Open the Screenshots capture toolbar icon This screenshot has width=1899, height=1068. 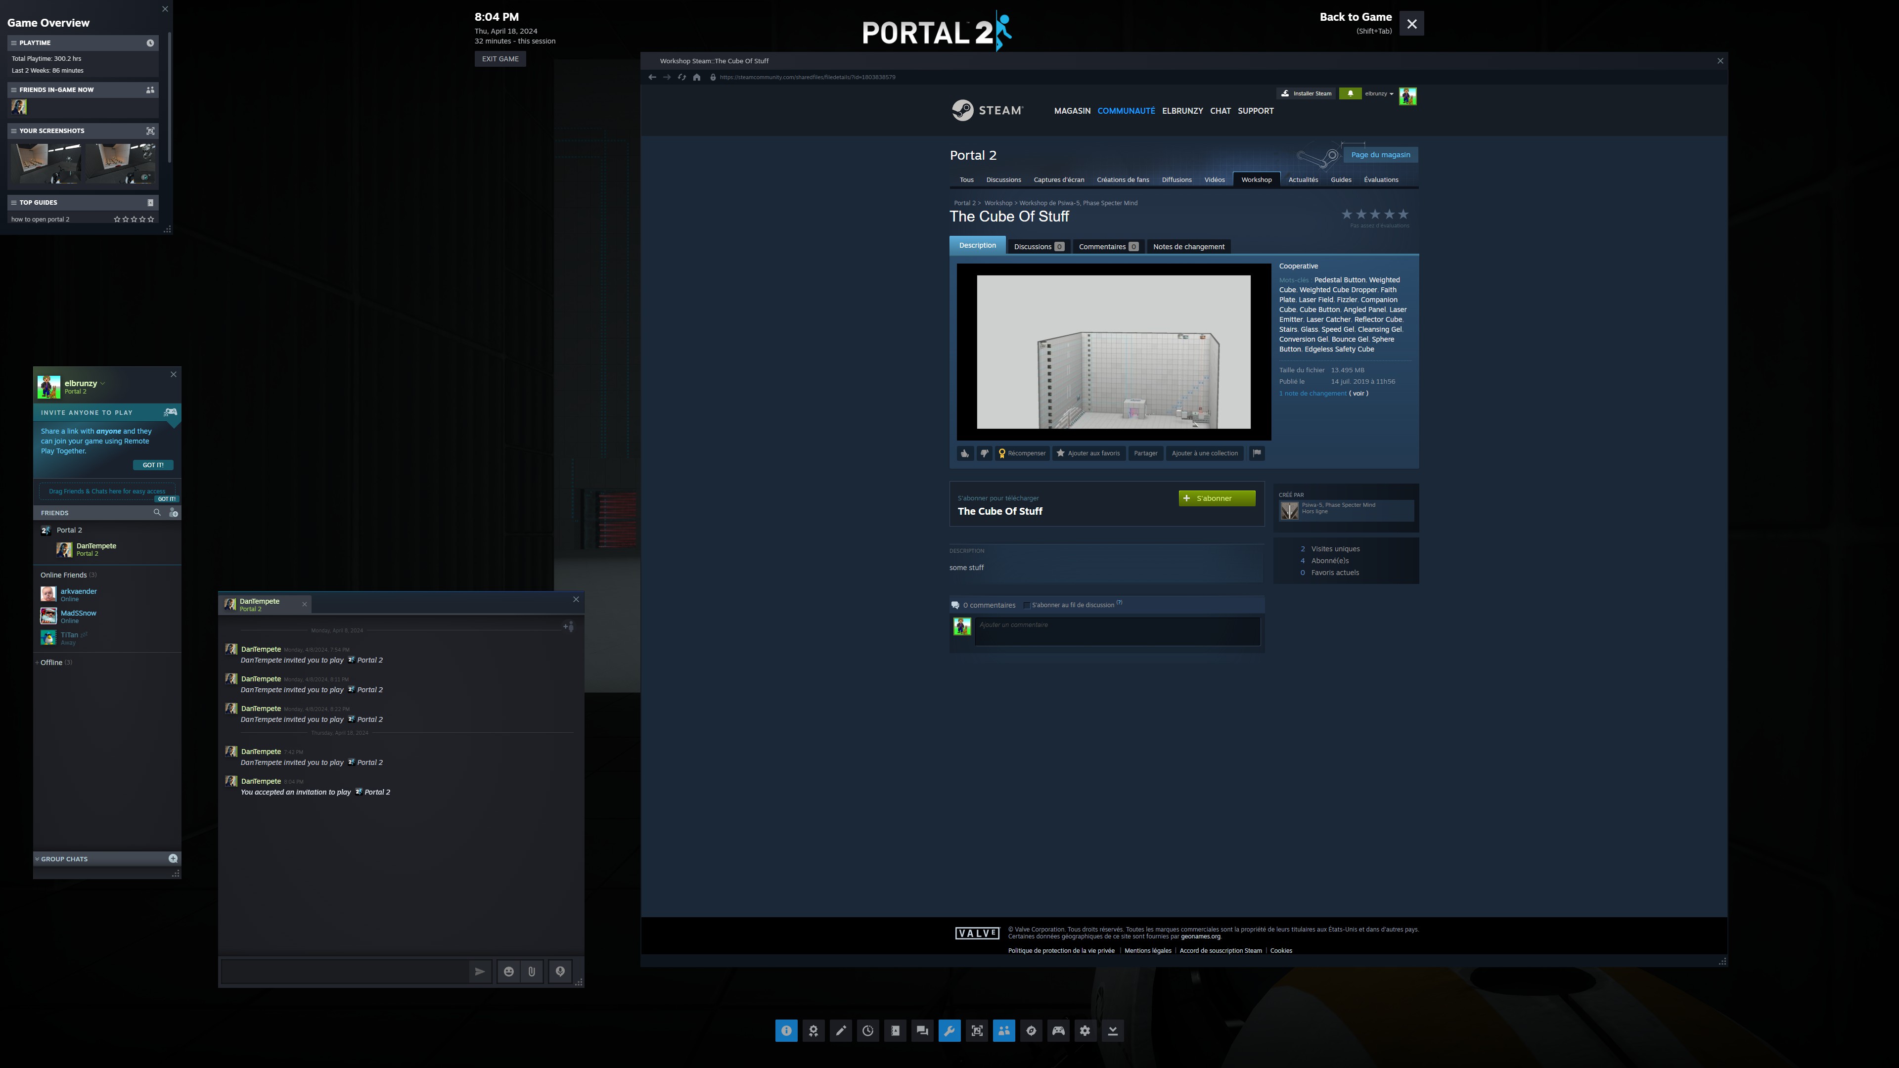pos(977,1031)
